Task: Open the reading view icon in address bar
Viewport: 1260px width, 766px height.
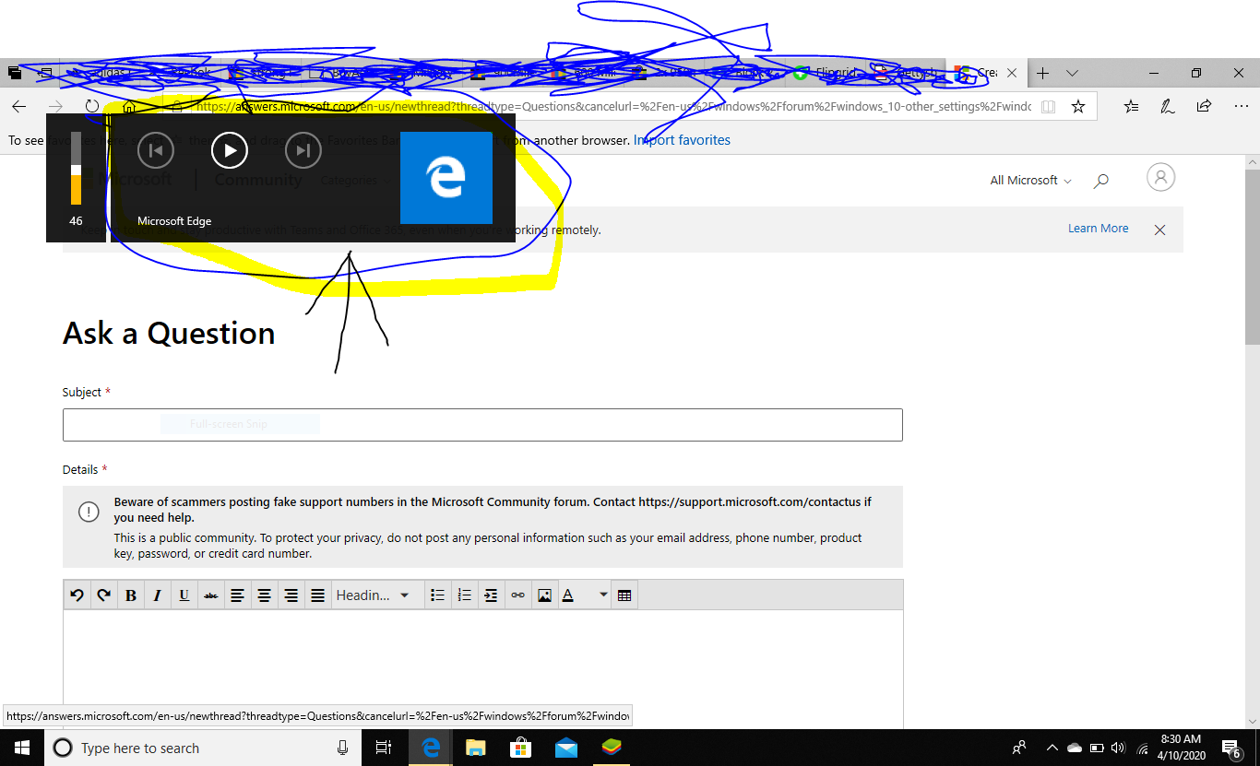Action: tap(1048, 107)
